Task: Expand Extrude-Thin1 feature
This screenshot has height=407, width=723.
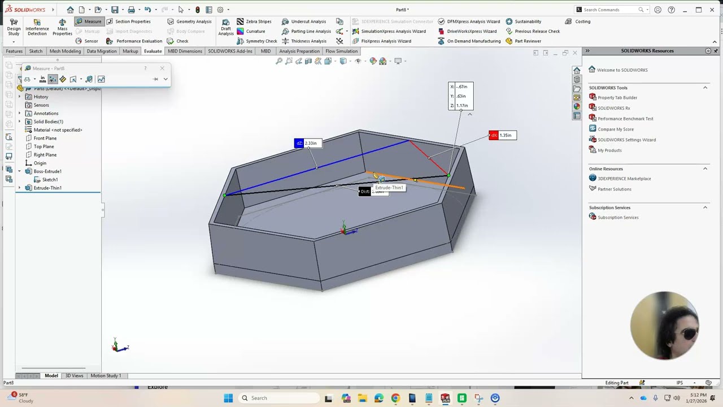Action: [x=20, y=188]
